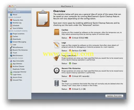
Task: Click the large trash can icon in overview
Action: (x=57, y=83)
